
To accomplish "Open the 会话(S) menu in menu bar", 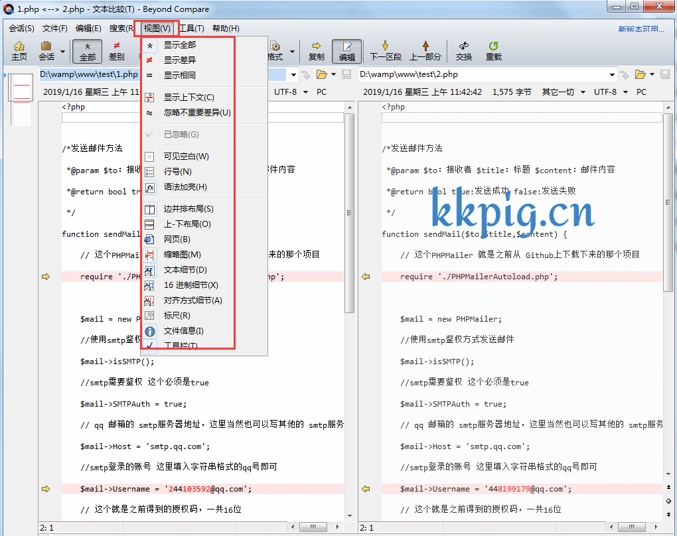I will click(x=22, y=29).
